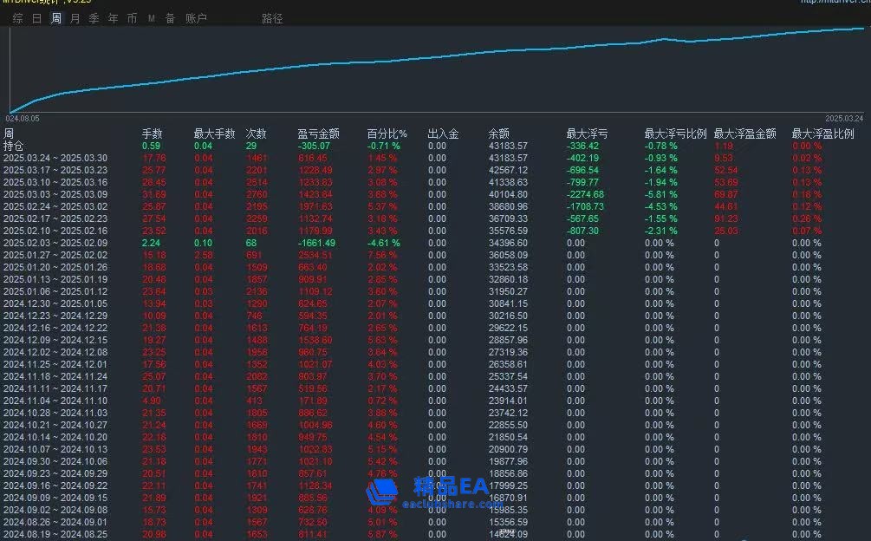Screen dimensions: 871x541
Task: Click the website link at top right
Action: coord(835,3)
